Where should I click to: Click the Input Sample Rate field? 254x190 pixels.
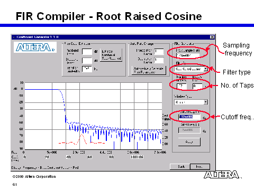[x=188, y=55]
